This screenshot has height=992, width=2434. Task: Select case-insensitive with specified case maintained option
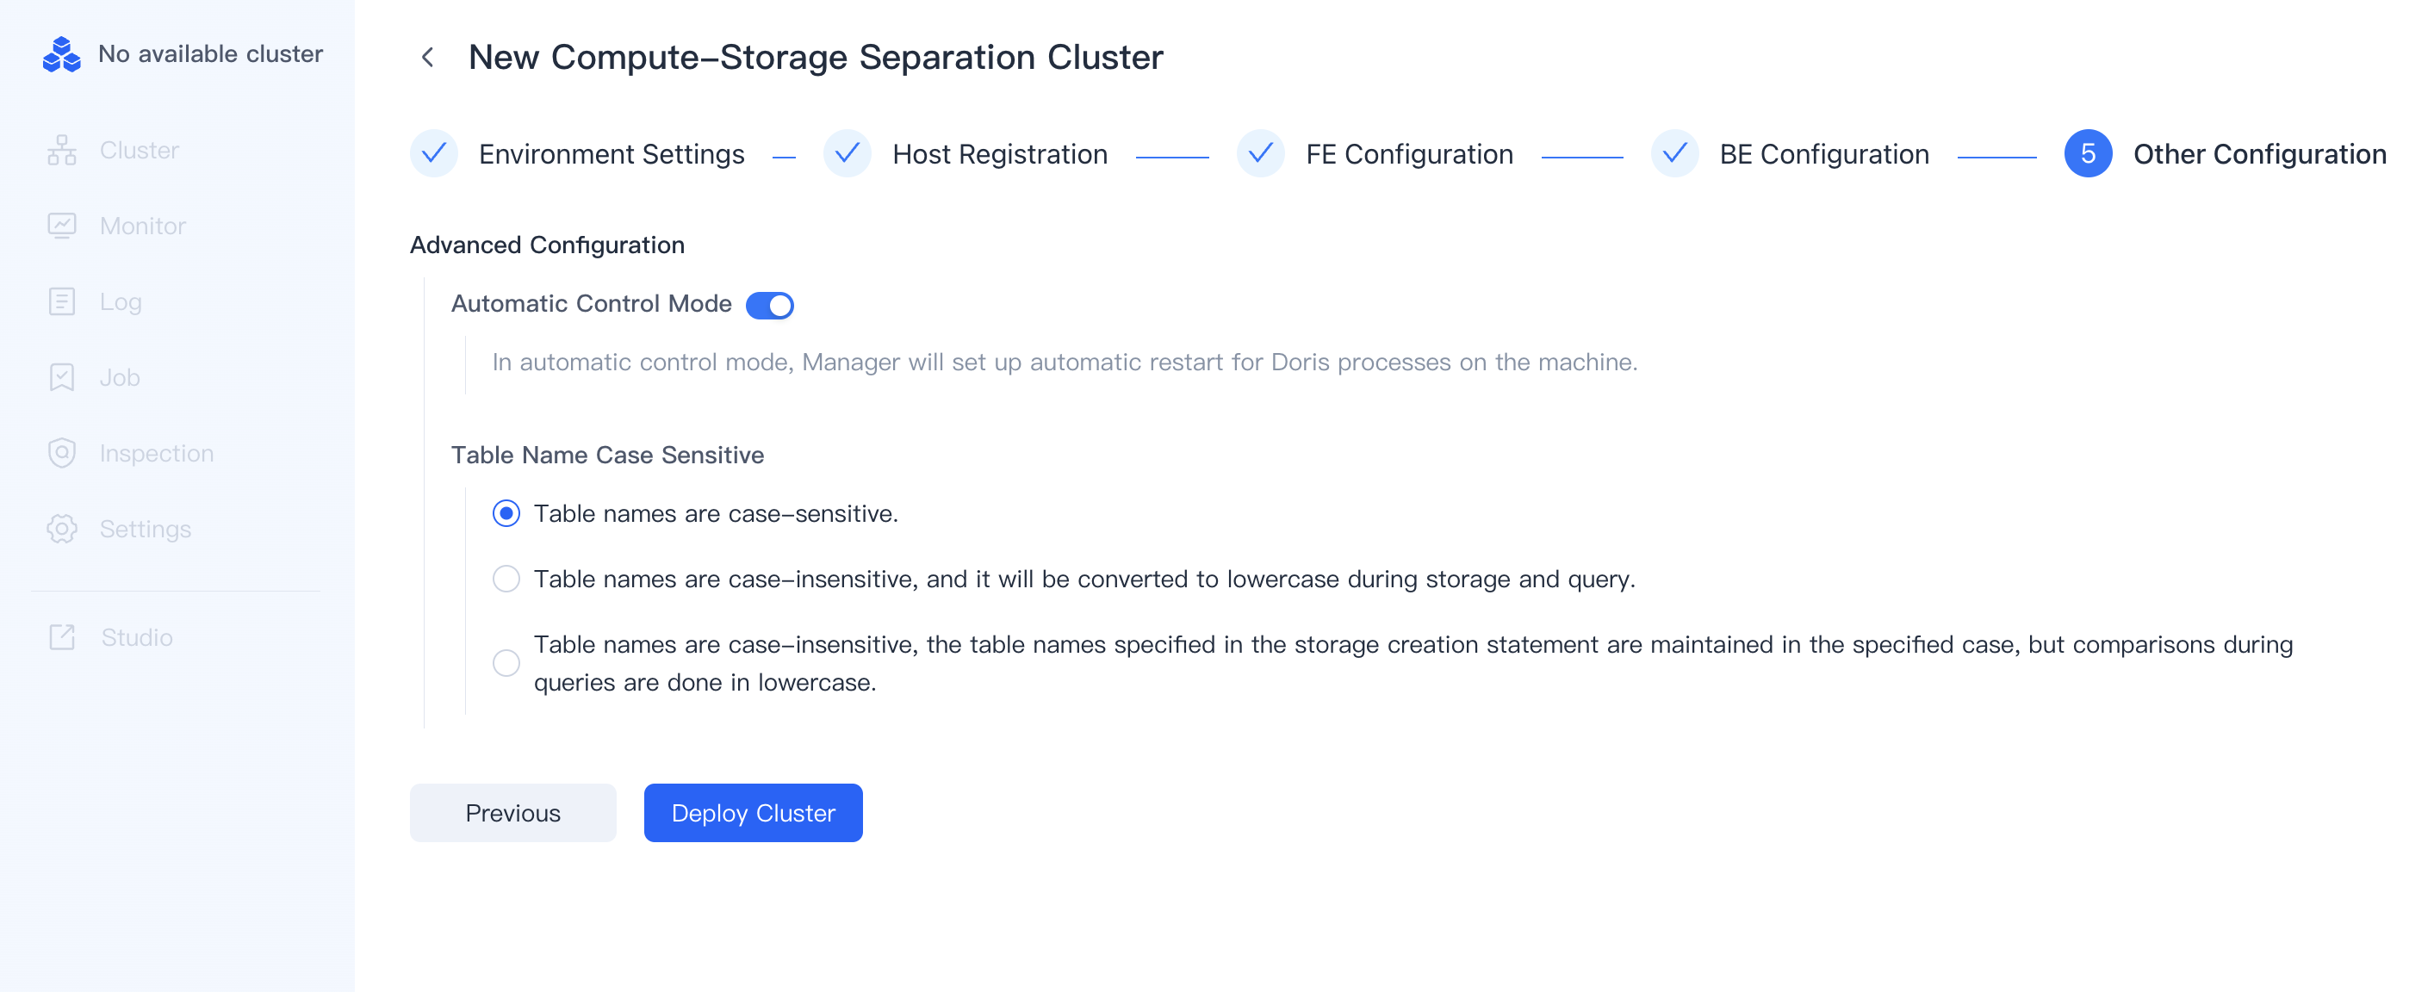coord(506,662)
